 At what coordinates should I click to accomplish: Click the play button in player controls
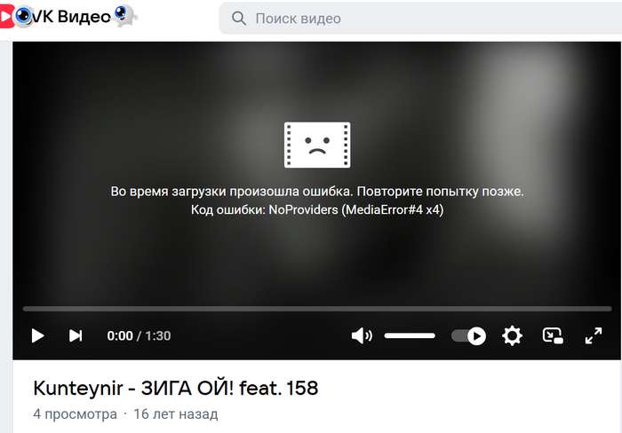[x=37, y=335]
